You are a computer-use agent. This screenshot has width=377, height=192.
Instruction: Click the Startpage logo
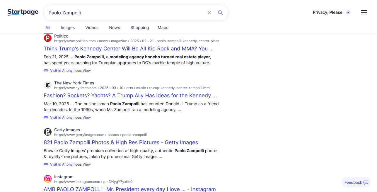pyautogui.click(x=23, y=12)
